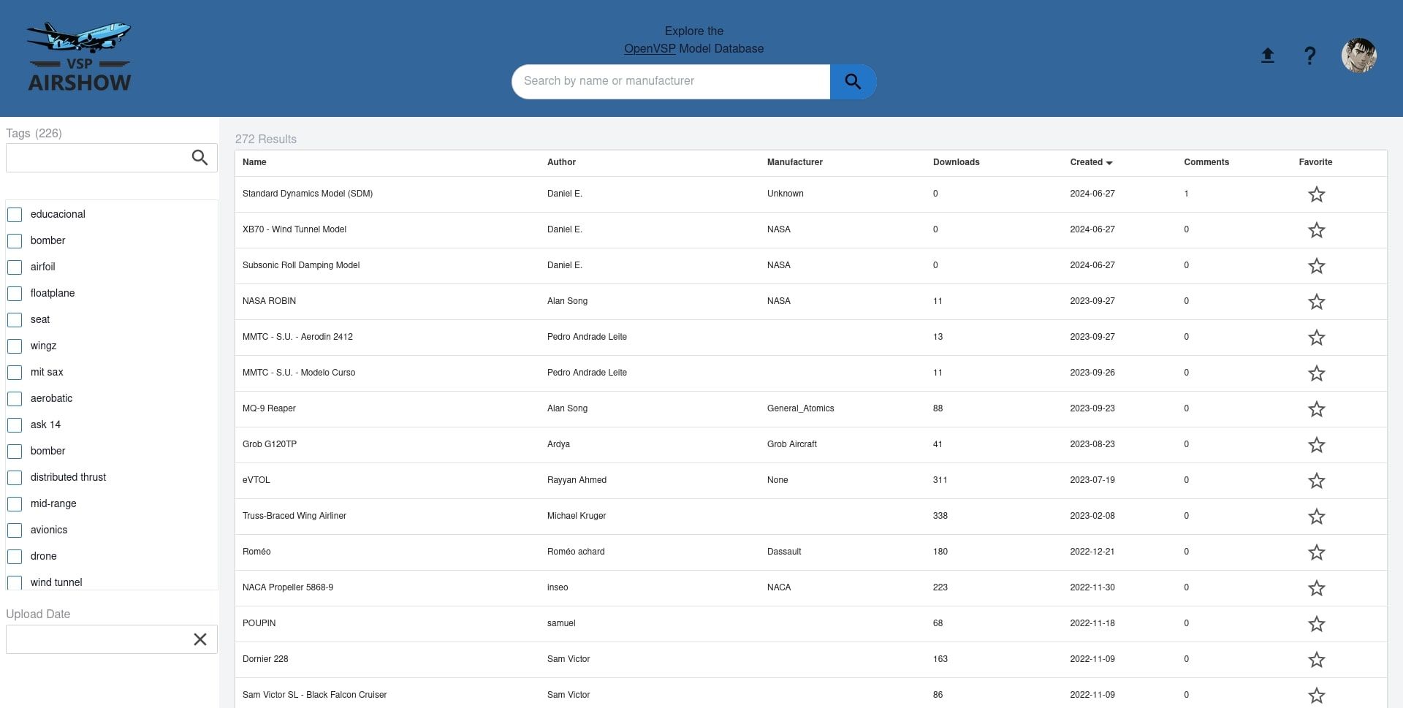The image size is (1403, 708).
Task: Open the OpenVSP link in header
Action: (649, 49)
